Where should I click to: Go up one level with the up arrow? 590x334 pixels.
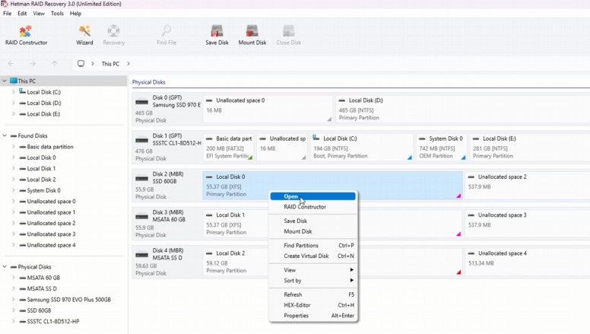(55, 64)
